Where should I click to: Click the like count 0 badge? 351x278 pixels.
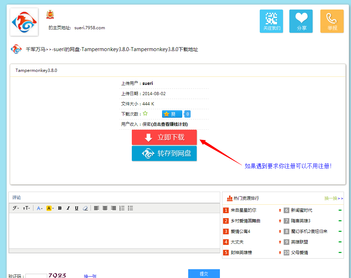(187, 114)
